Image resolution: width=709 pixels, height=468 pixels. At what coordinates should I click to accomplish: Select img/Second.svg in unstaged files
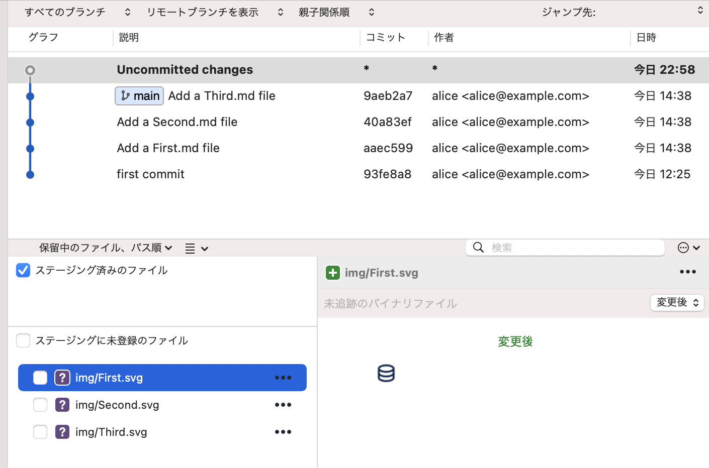(162, 405)
